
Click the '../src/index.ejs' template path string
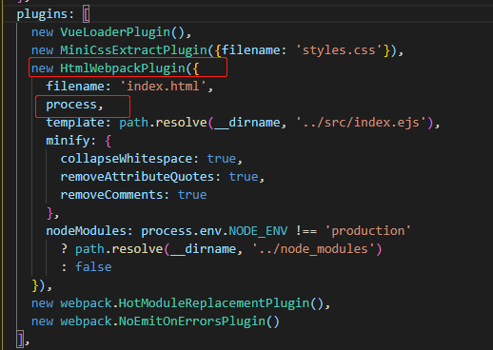tap(361, 123)
